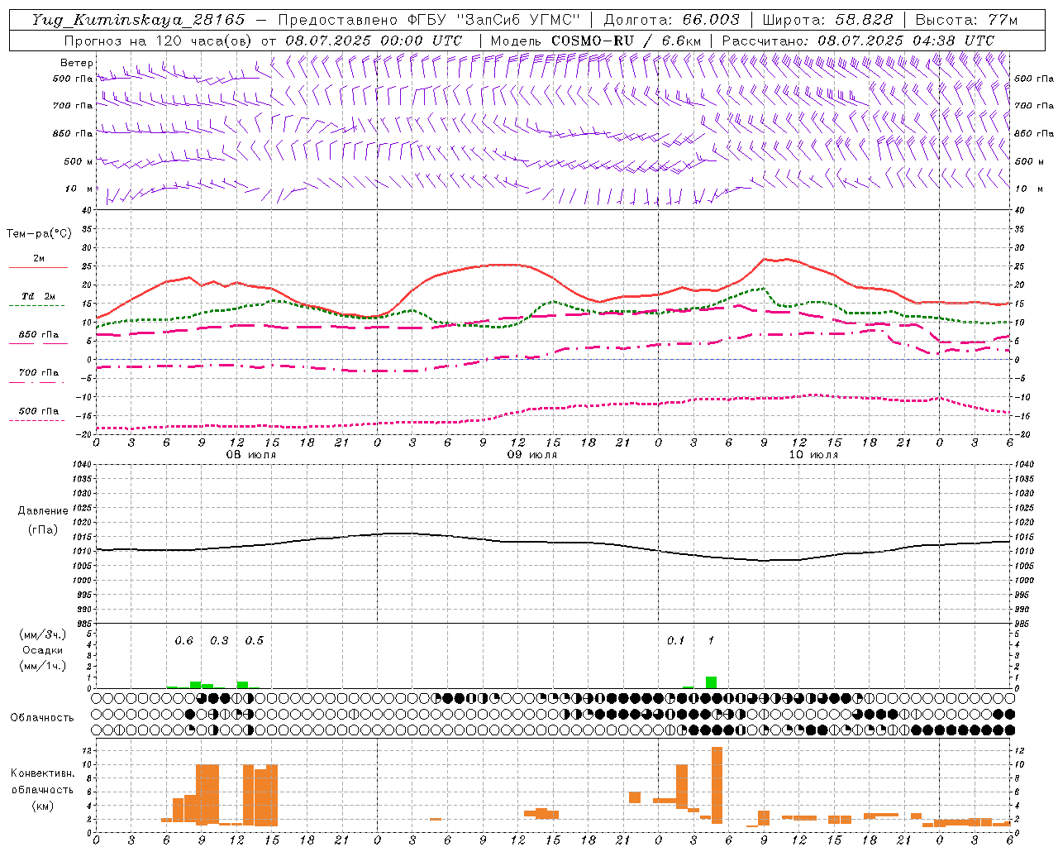This screenshot has width=1058, height=847.
Task: Click the '08 июля' date label
Action: click(252, 455)
